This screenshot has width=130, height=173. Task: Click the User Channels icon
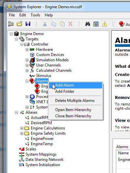(x=32, y=65)
